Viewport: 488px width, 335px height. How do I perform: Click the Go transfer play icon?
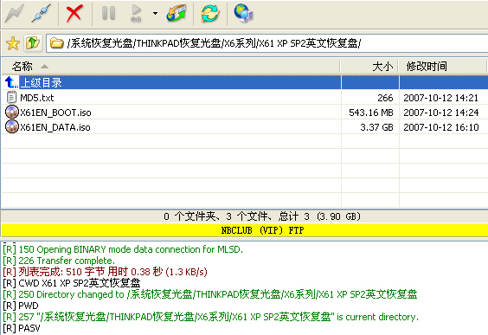pos(137,13)
